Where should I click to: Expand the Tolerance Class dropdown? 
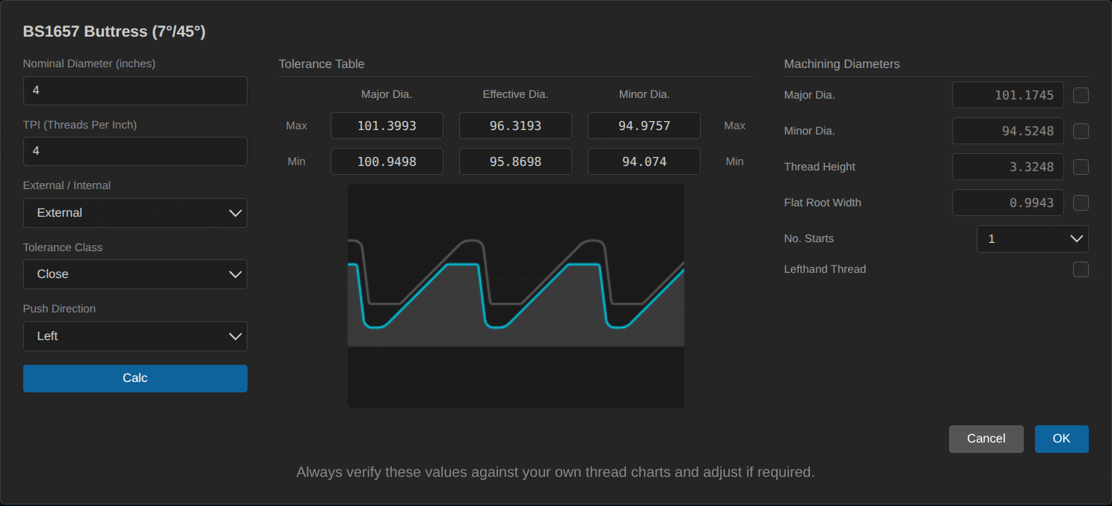135,274
